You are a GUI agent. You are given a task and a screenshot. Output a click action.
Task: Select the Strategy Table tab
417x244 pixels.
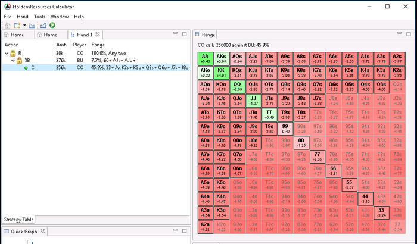pyautogui.click(x=18, y=220)
